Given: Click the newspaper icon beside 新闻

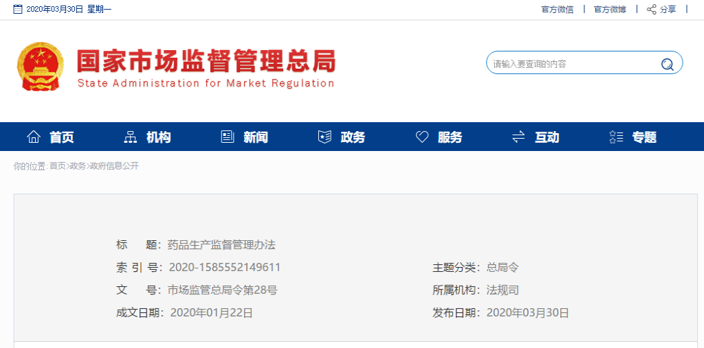Looking at the screenshot, I should click(x=228, y=137).
